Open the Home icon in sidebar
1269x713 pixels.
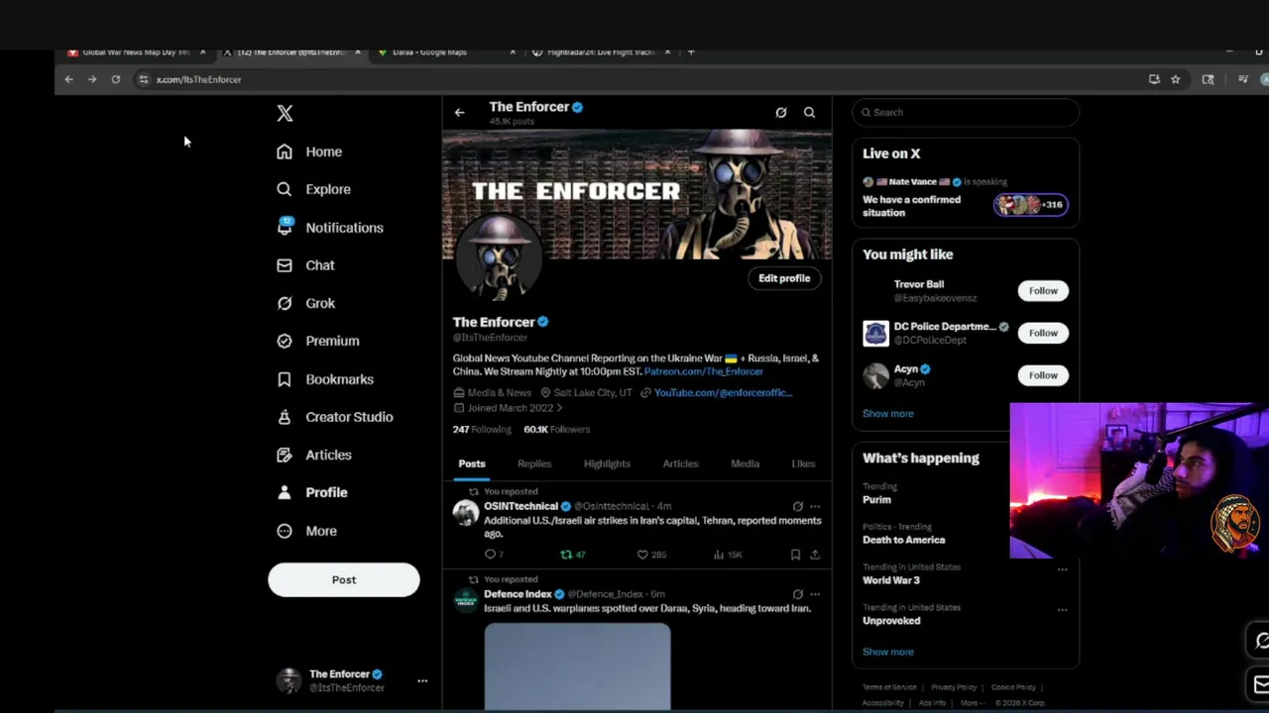(285, 152)
